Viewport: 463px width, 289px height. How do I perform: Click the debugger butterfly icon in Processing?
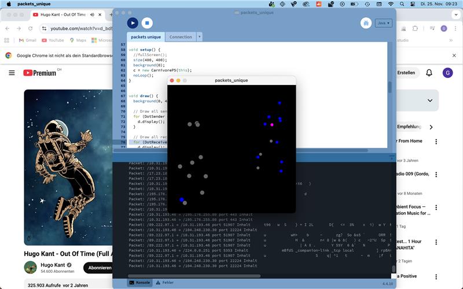[x=366, y=23]
